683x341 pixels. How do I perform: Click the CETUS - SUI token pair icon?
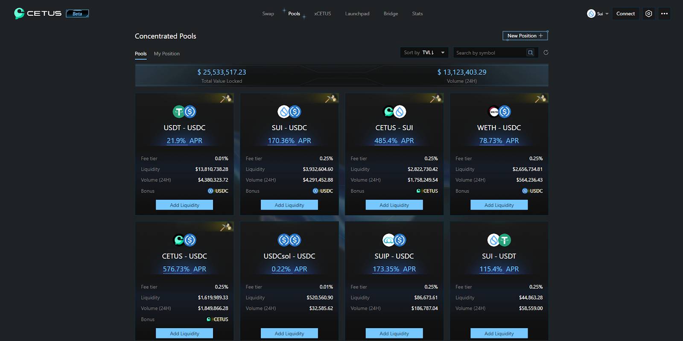pos(394,112)
